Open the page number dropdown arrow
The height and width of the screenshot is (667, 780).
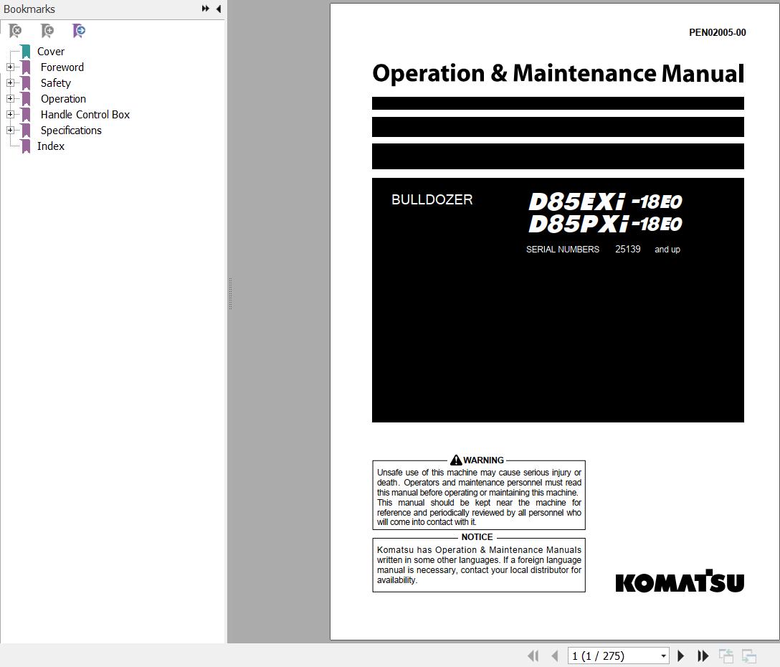point(663,656)
